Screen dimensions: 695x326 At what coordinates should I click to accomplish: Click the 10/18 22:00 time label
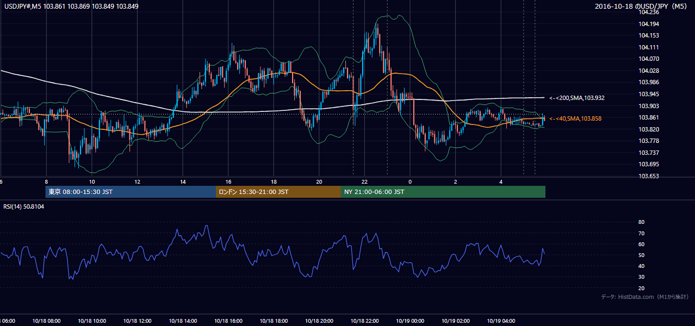pos(364,321)
